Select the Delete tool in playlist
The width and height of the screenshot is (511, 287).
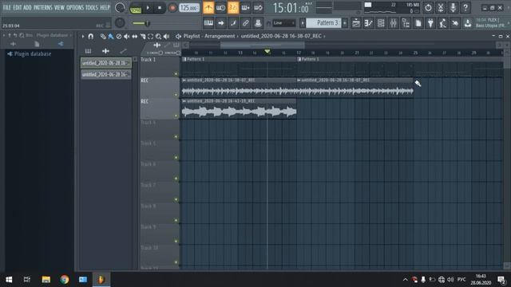(119, 37)
